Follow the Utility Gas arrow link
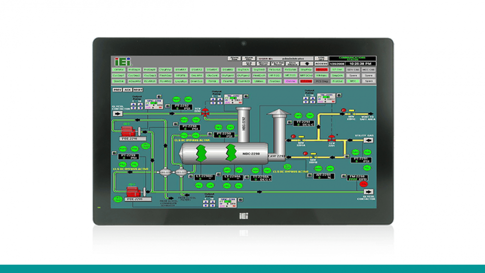485x273 pixels. (369, 140)
